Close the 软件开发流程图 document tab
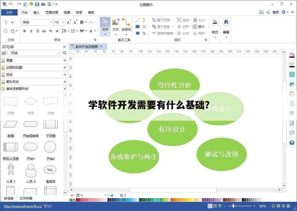The image size is (297, 211). [x=101, y=47]
